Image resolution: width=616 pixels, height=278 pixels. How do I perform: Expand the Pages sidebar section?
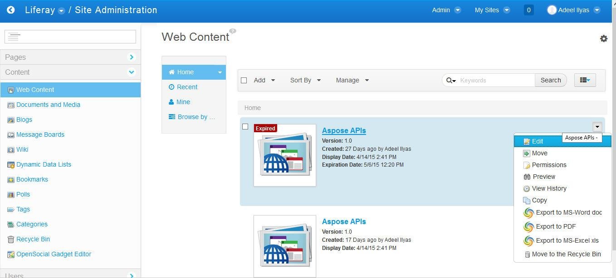pyautogui.click(x=70, y=57)
